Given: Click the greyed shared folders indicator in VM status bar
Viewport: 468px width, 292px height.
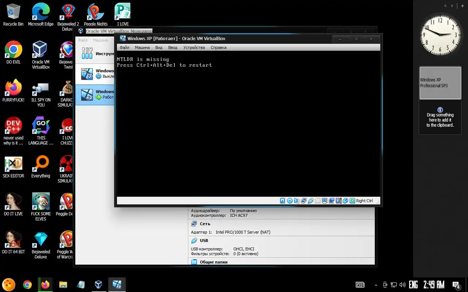Looking at the screenshot, I should pos(317,201).
